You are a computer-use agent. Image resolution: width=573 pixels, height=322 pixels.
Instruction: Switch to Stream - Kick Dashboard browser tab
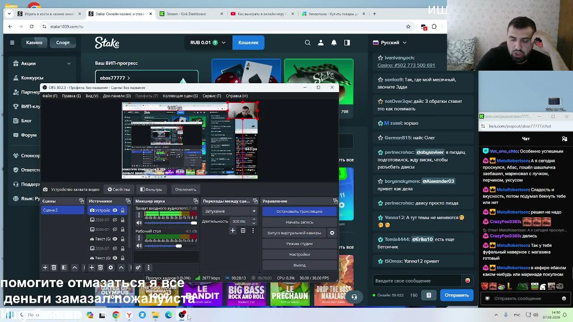[x=191, y=14]
